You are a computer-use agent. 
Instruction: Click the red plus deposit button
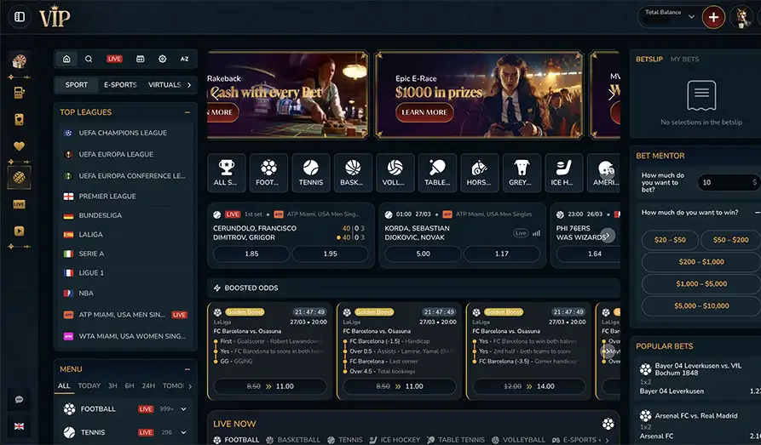pos(713,18)
